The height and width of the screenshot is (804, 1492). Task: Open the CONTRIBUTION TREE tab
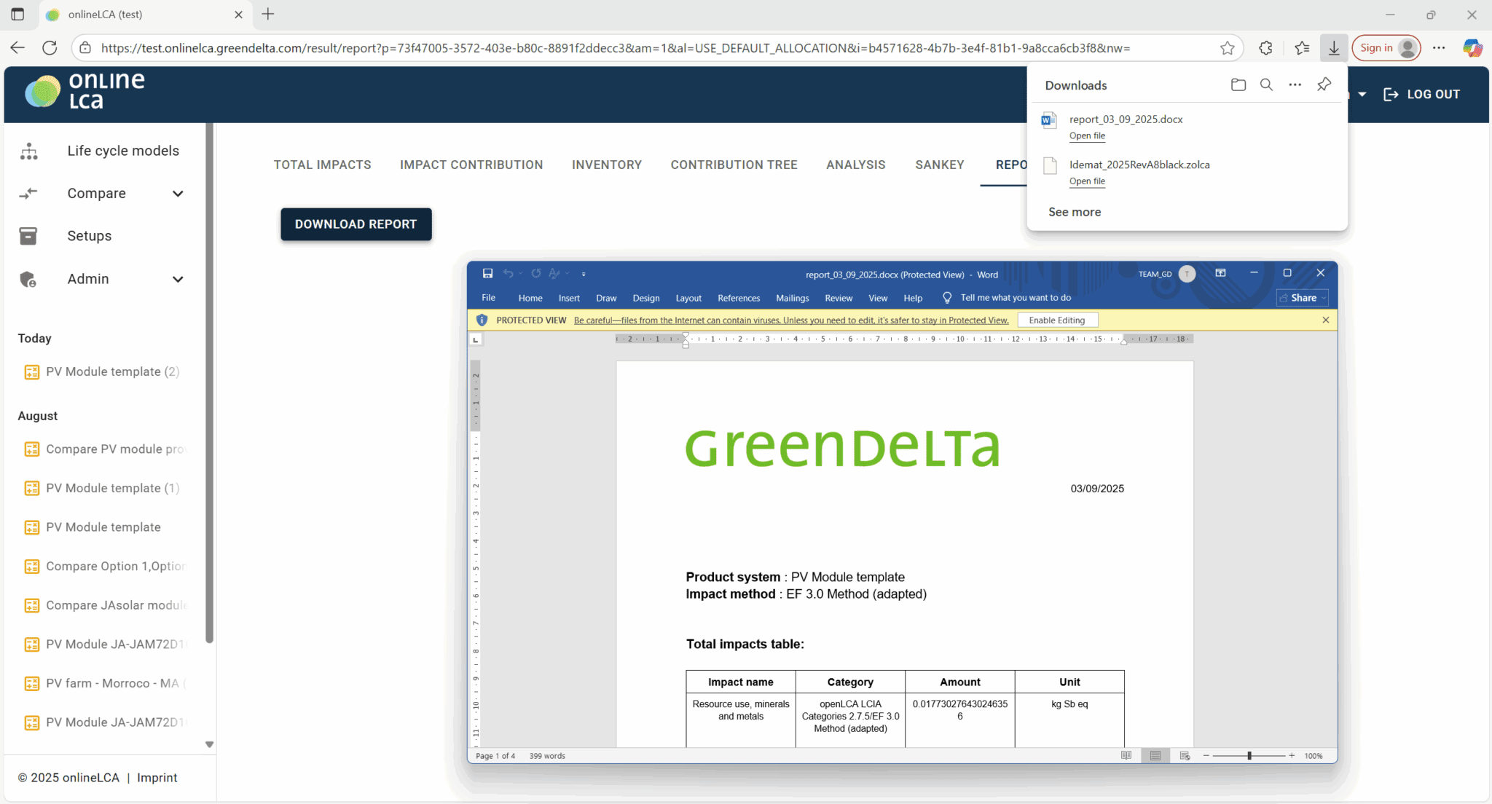click(x=734, y=165)
